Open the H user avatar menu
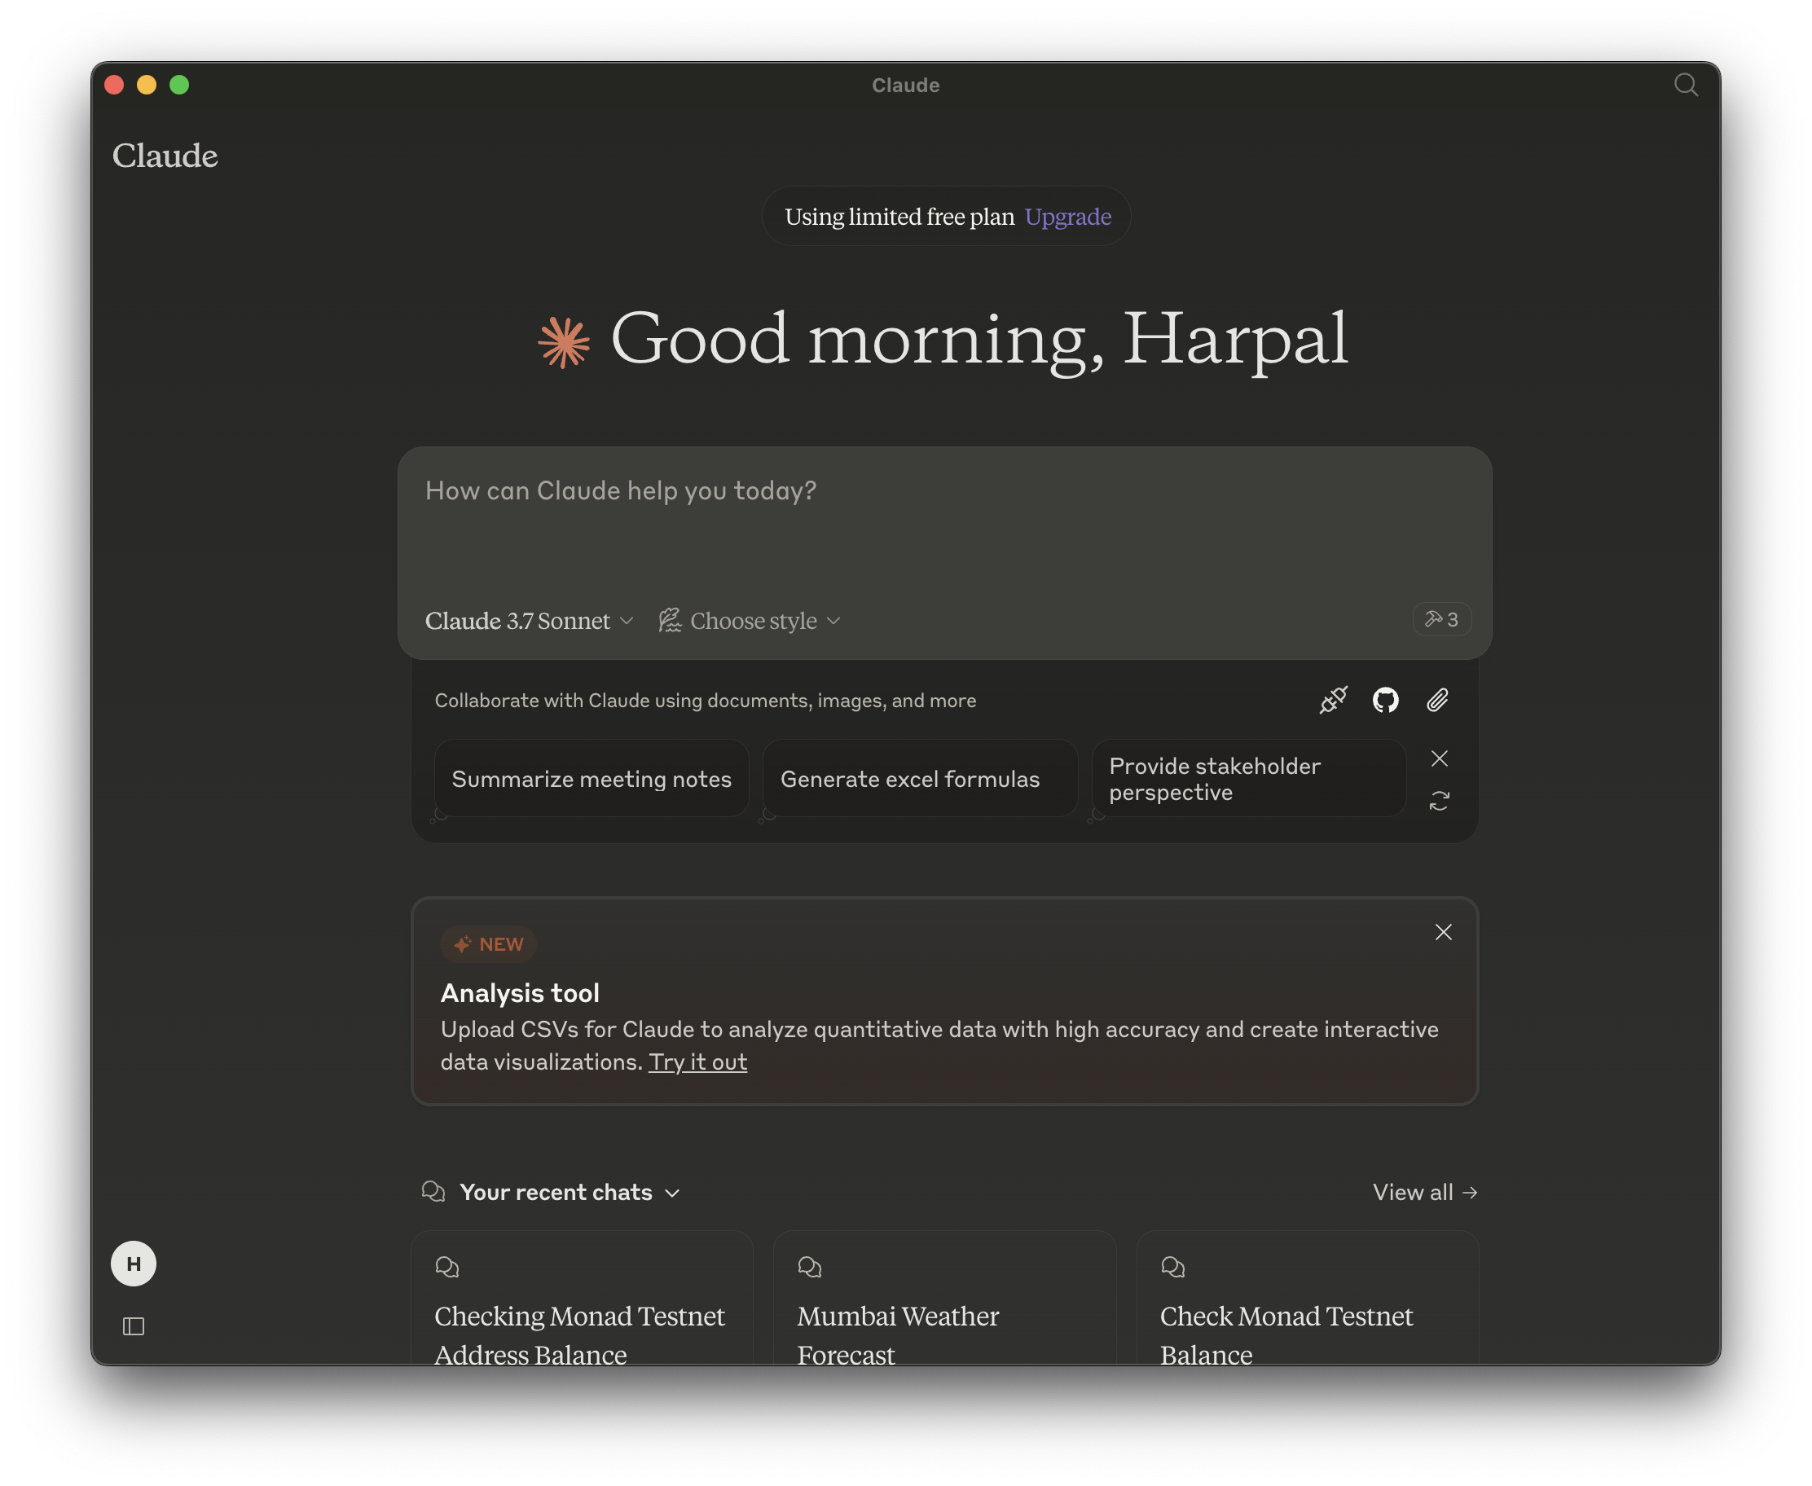This screenshot has width=1812, height=1486. [x=134, y=1264]
